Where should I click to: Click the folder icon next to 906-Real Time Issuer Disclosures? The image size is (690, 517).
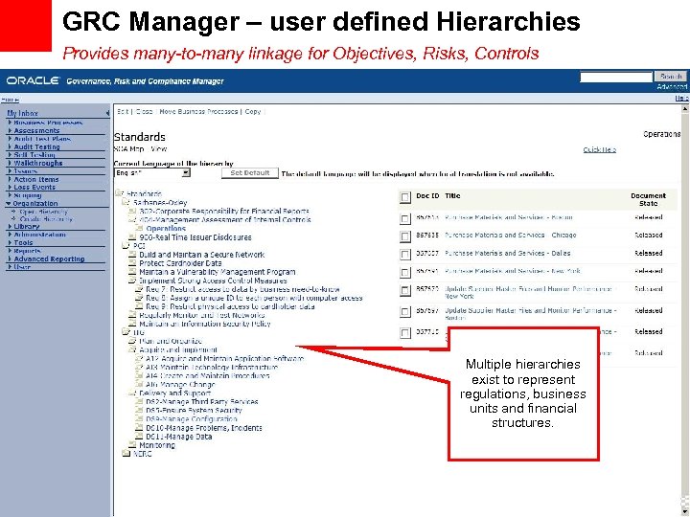point(132,237)
